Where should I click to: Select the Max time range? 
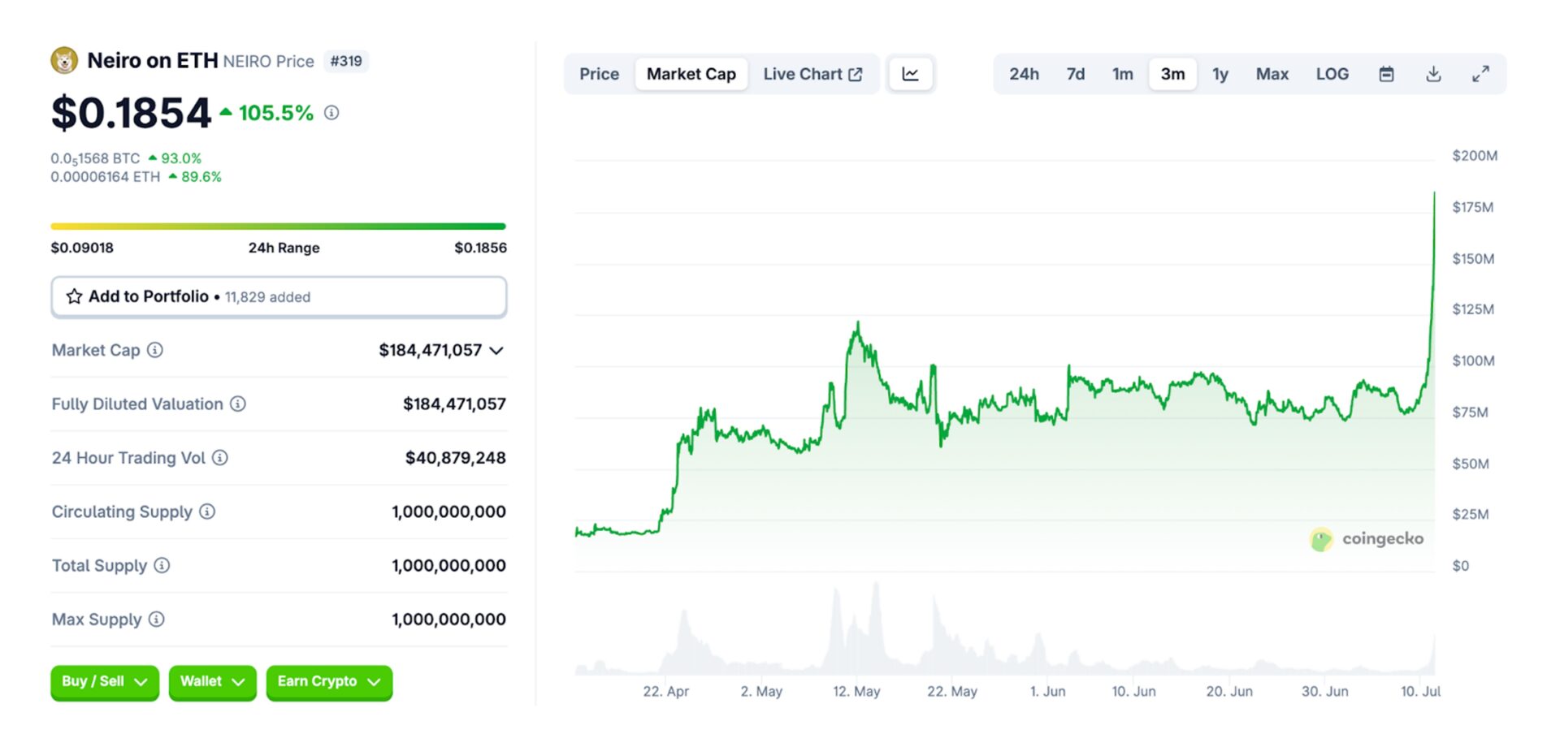coord(1272,74)
